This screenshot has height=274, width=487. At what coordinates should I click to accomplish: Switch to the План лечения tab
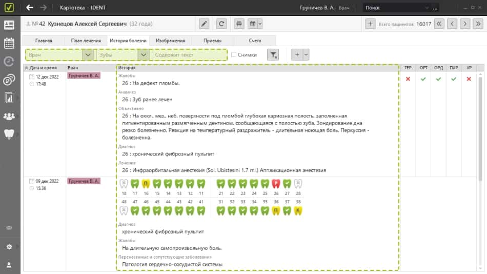click(87, 41)
